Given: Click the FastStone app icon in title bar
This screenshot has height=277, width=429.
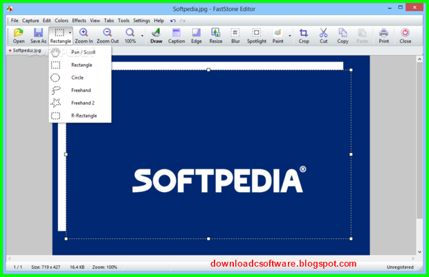Looking at the screenshot, I should pos(10,9).
